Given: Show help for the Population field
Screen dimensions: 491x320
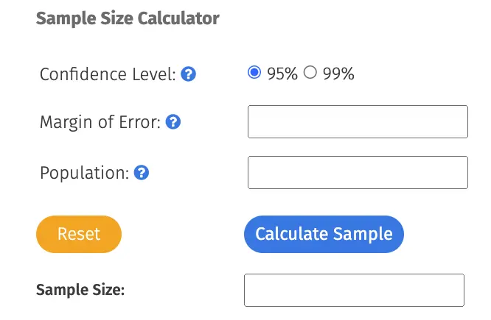Looking at the screenshot, I should [x=142, y=172].
